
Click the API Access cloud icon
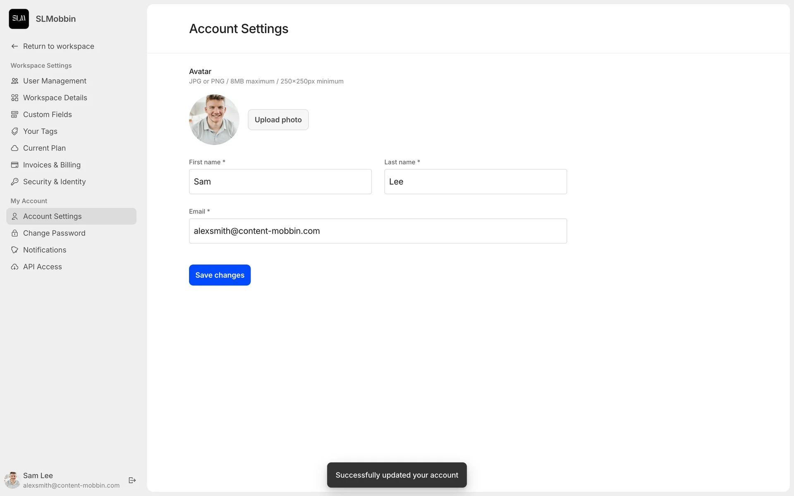pyautogui.click(x=14, y=267)
